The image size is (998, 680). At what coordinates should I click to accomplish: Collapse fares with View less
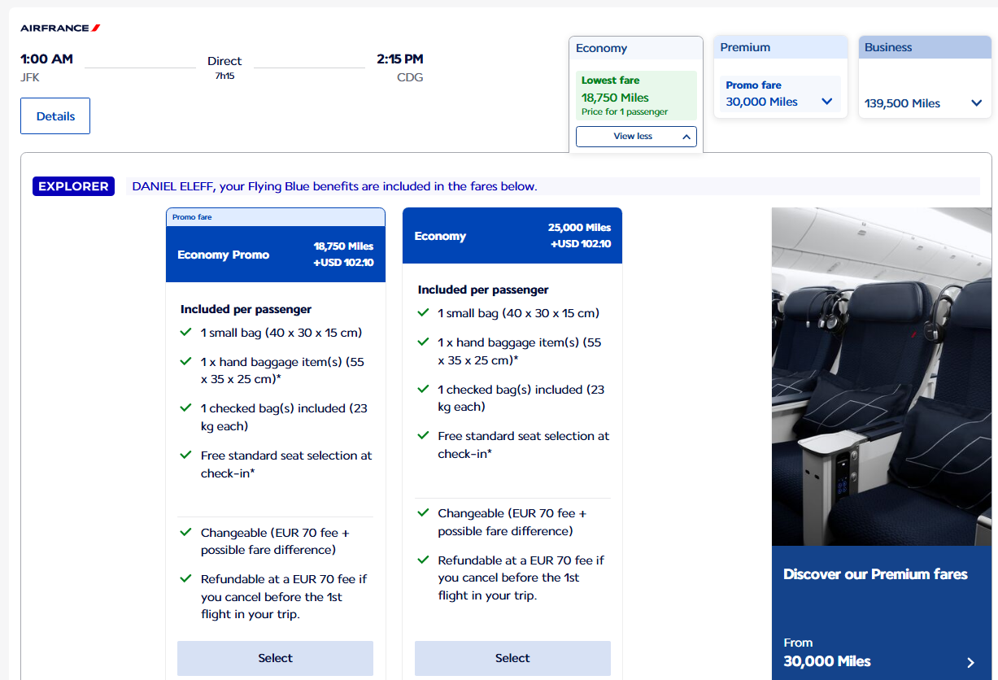pos(636,137)
